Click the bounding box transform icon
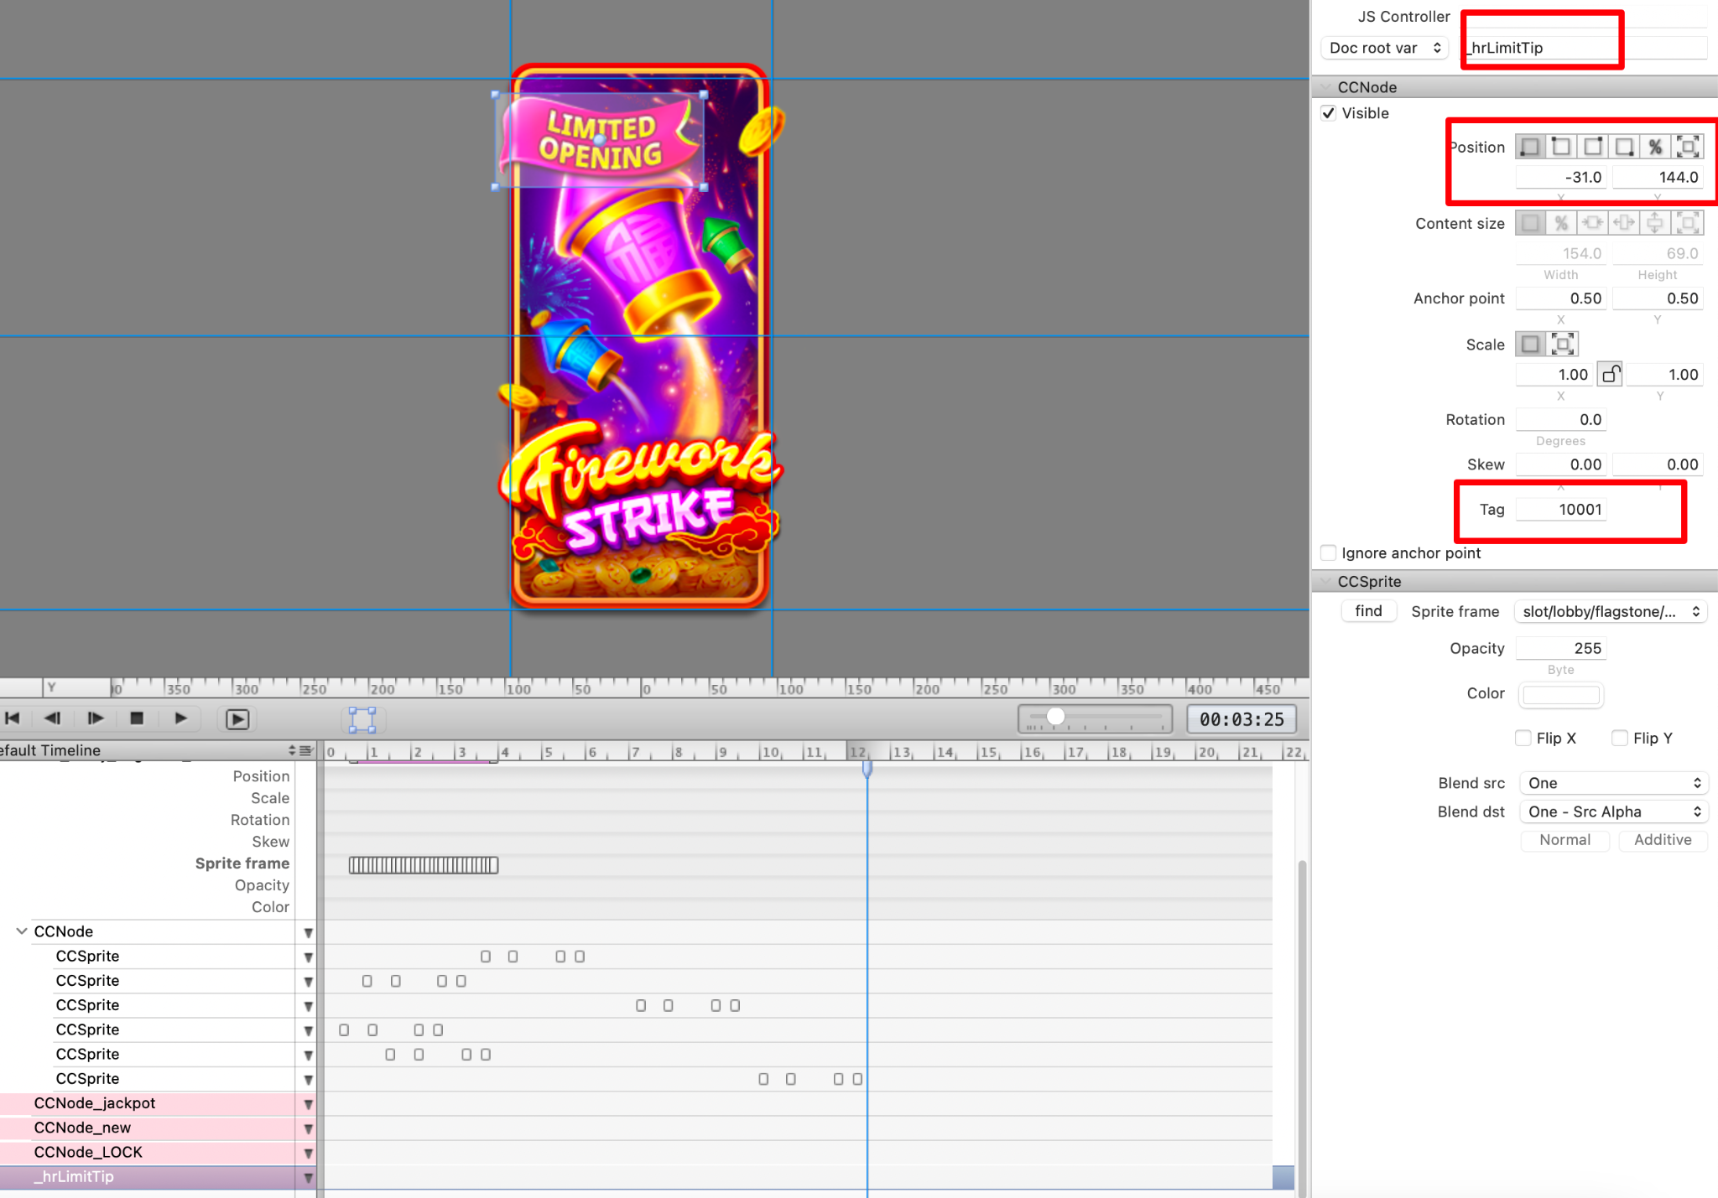 362,719
